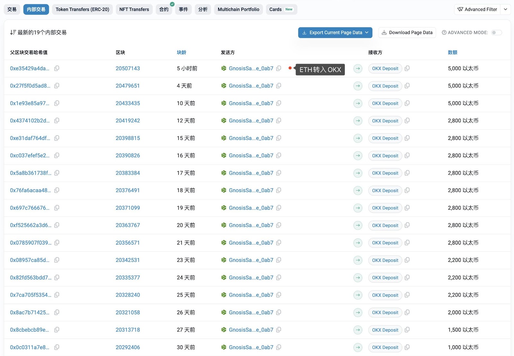The width and height of the screenshot is (514, 356).
Task: Copy hash 0x27f5f0d5ad8... via its copy icon
Action: [57, 86]
